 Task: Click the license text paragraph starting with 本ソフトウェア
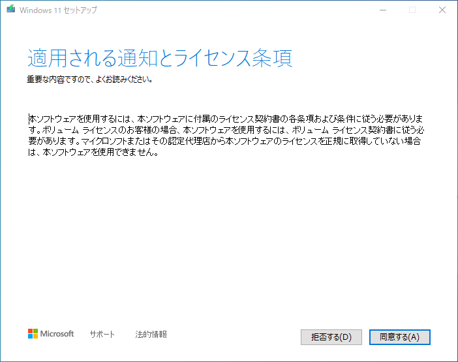point(226,136)
